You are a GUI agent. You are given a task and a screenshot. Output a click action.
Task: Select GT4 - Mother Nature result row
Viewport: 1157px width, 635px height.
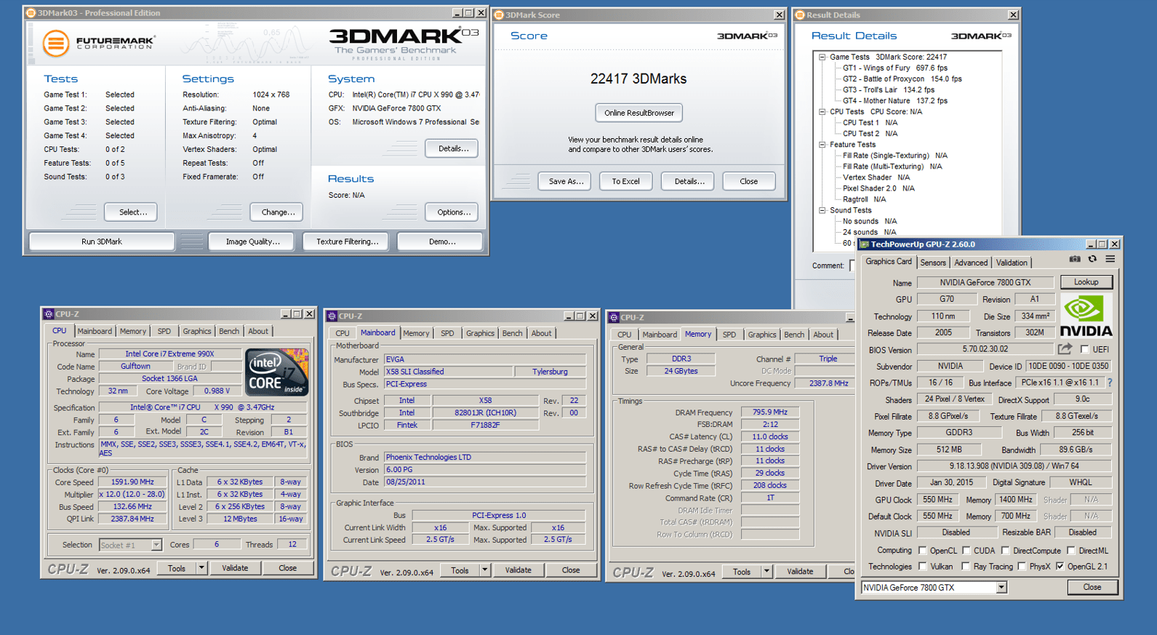tap(895, 101)
